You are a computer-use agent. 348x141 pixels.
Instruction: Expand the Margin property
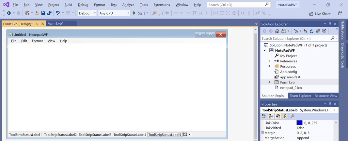tap(262, 133)
